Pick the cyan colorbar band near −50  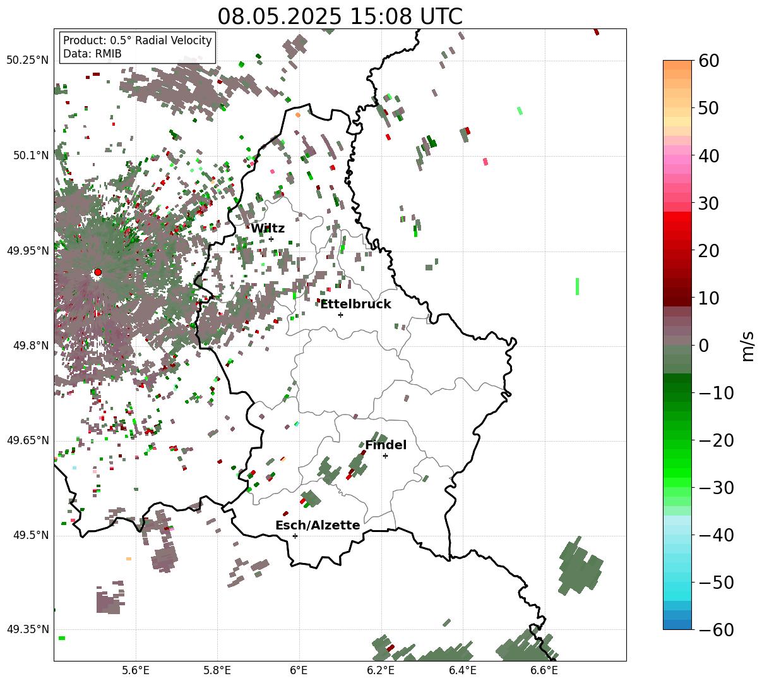[677, 586]
